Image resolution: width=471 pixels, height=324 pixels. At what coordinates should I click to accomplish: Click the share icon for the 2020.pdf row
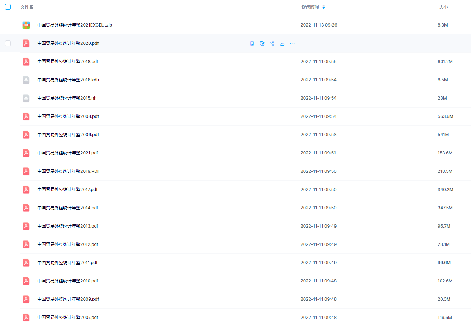pyautogui.click(x=272, y=43)
